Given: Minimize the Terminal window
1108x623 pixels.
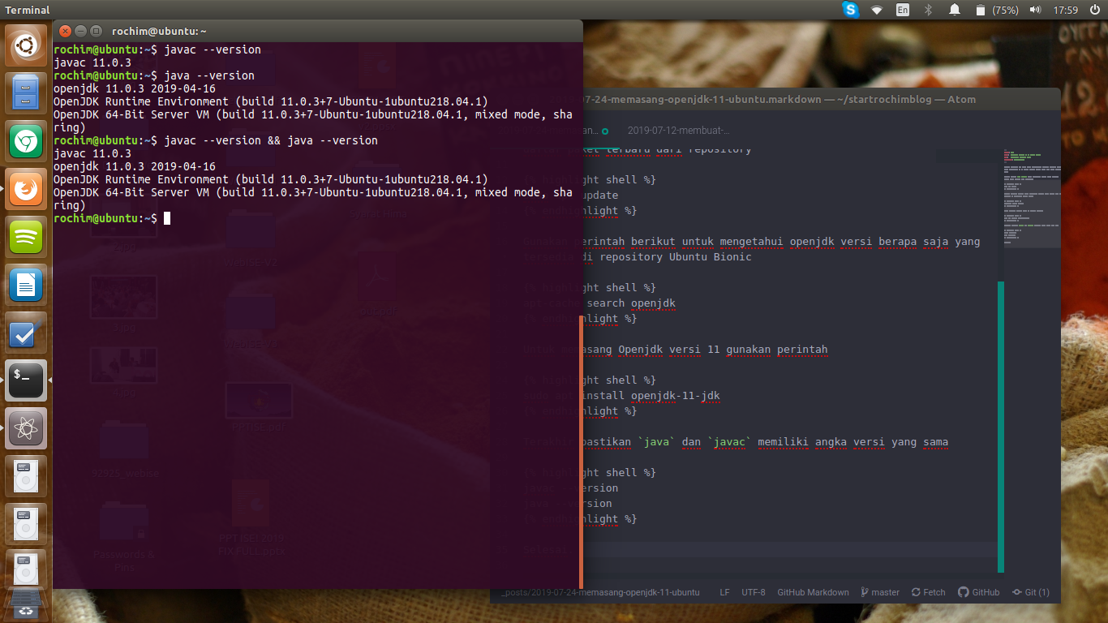Looking at the screenshot, I should click(x=79, y=31).
